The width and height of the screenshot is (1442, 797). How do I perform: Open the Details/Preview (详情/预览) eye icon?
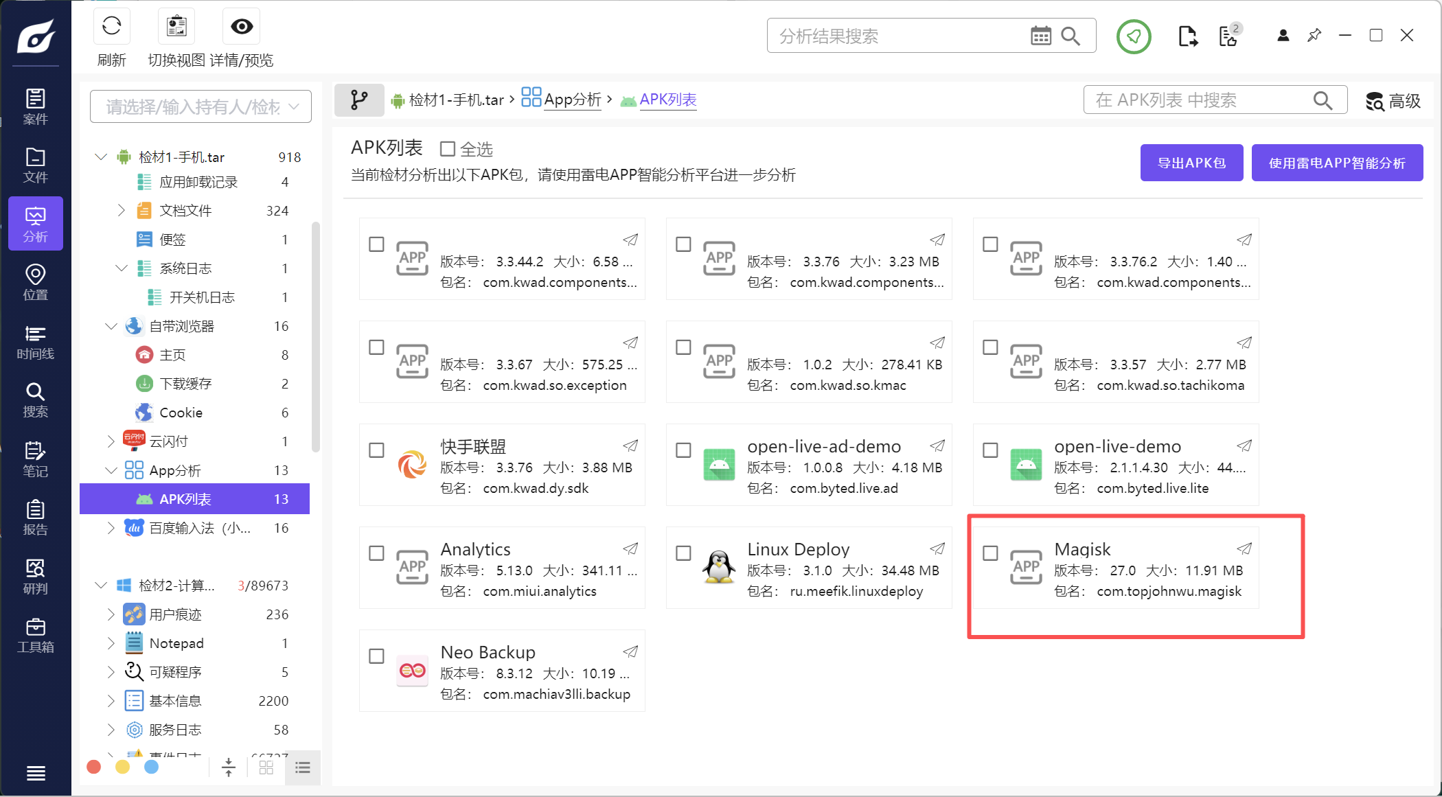(242, 27)
